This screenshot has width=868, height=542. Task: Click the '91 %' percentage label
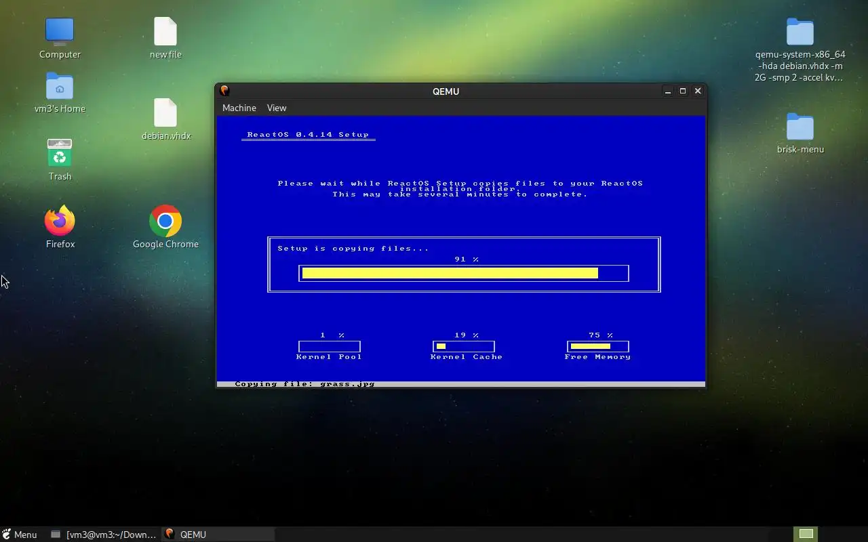[467, 259]
